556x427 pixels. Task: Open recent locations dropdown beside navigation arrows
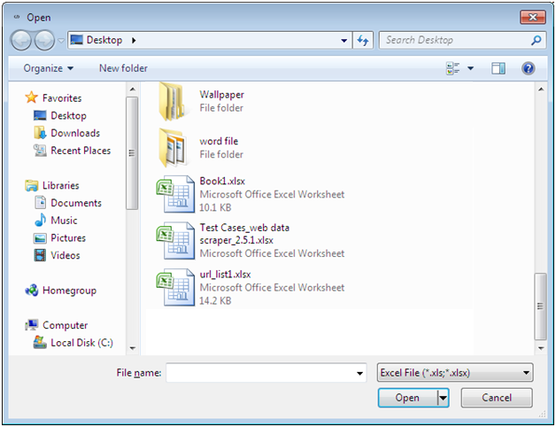[61, 41]
